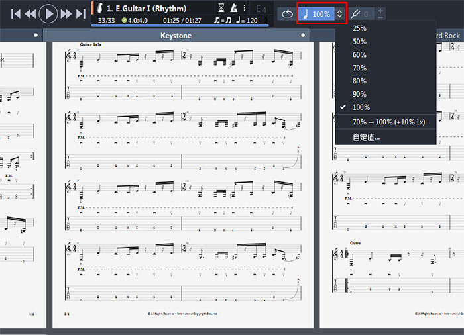Image resolution: width=464 pixels, height=335 pixels.
Task: Choose 50% speed from the list
Action: (x=360, y=42)
